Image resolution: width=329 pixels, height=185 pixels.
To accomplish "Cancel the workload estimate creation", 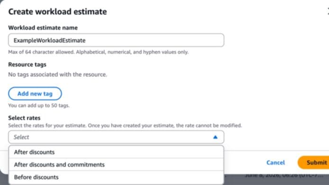I will (275, 162).
